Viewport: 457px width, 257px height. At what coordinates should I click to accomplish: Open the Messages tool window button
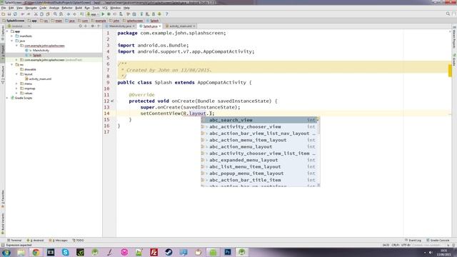(x=59, y=241)
